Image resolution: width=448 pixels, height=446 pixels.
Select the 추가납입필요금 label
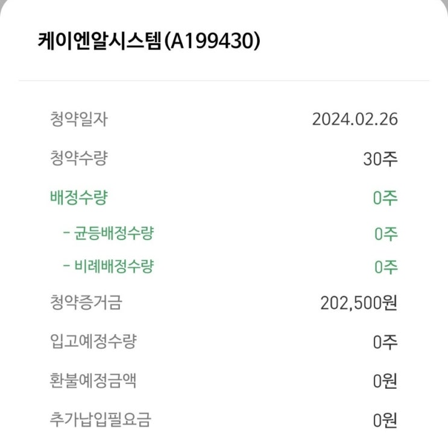pos(100,419)
